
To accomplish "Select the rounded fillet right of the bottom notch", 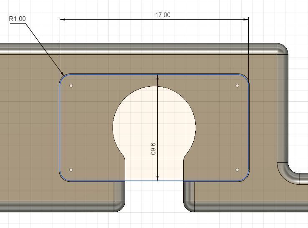I will pyautogui.click(x=189, y=206).
